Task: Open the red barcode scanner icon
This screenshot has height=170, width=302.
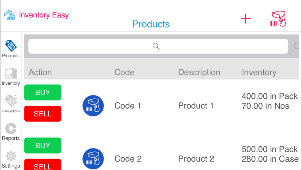Action: click(278, 19)
